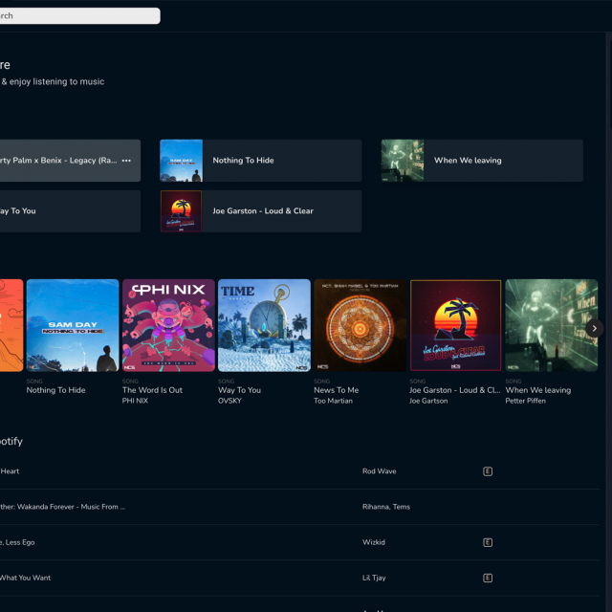Select the PHI NIX album cover
The width and height of the screenshot is (612, 612).
(168, 325)
